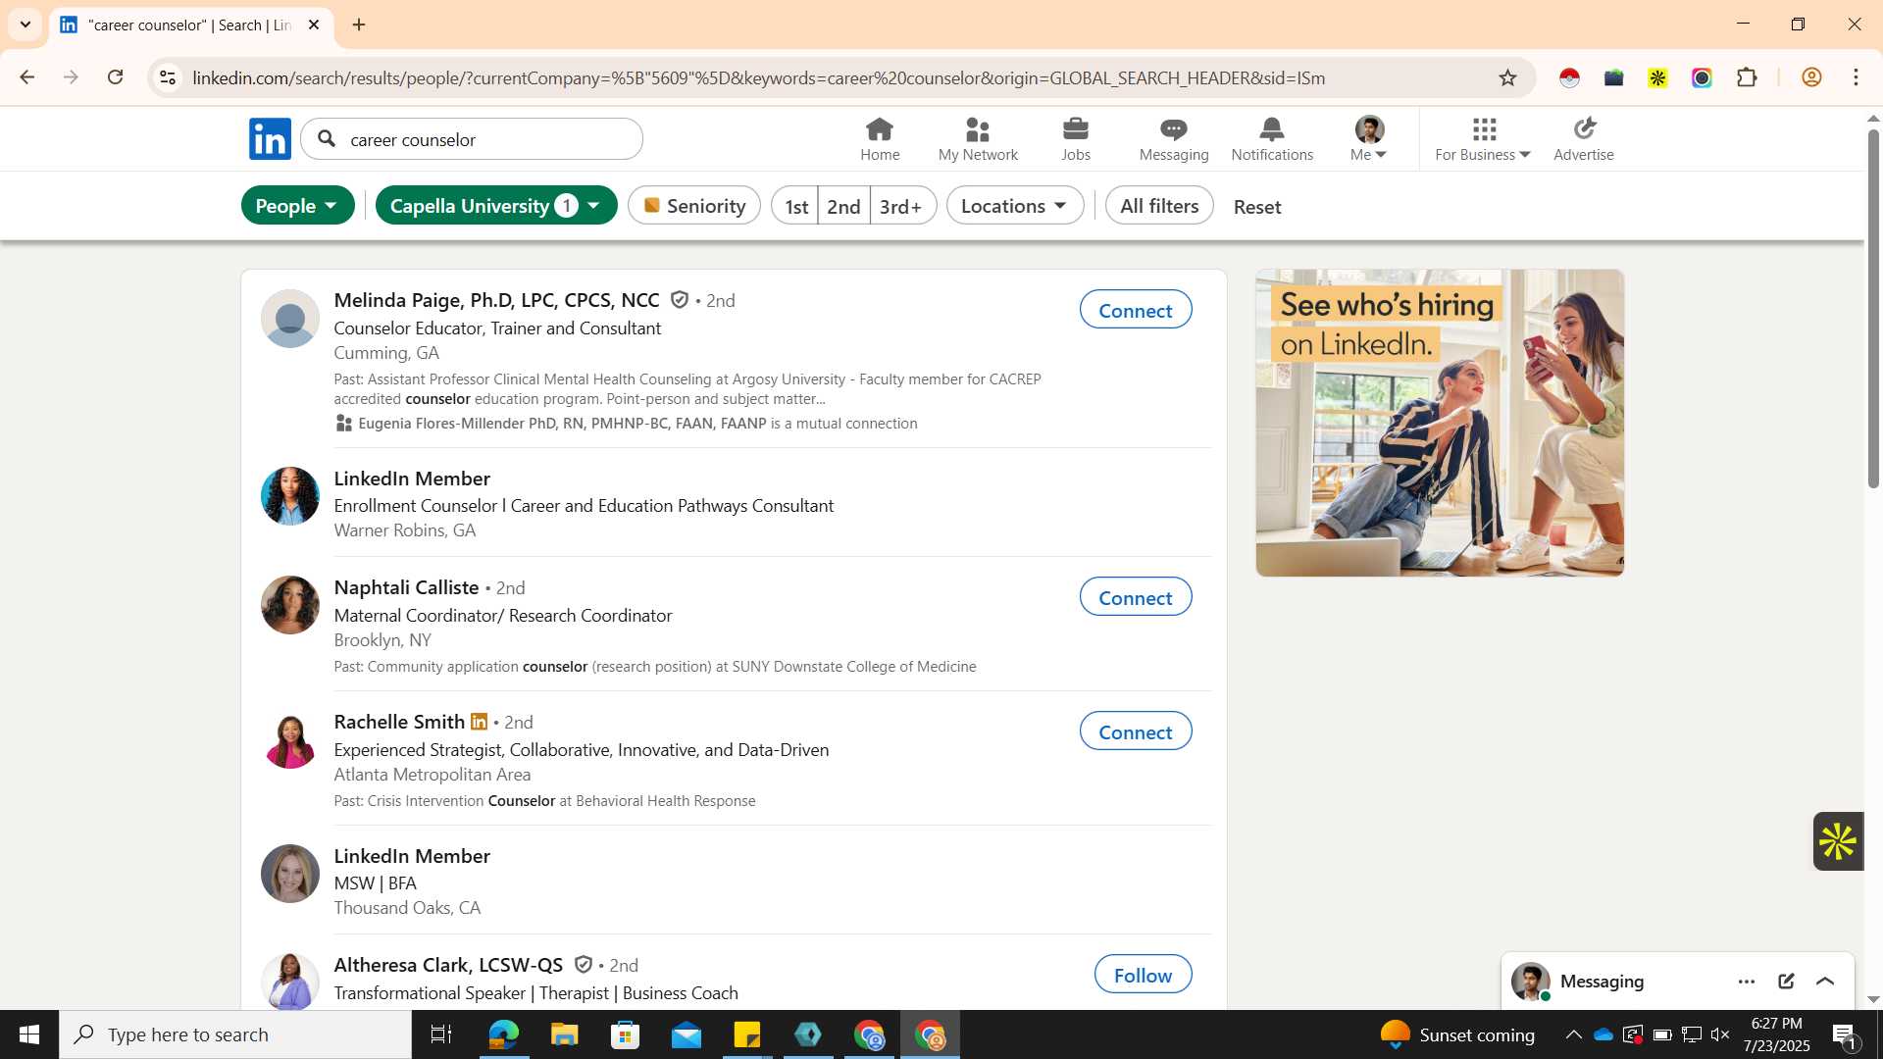This screenshot has width=1883, height=1059.
Task: Open the notification center on the taskbar
Action: (1844, 1035)
